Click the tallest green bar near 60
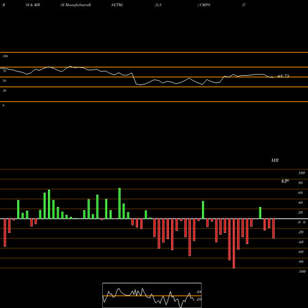The image size is (308, 308). click(120, 203)
